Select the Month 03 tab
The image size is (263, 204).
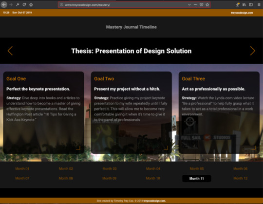tap(110, 168)
